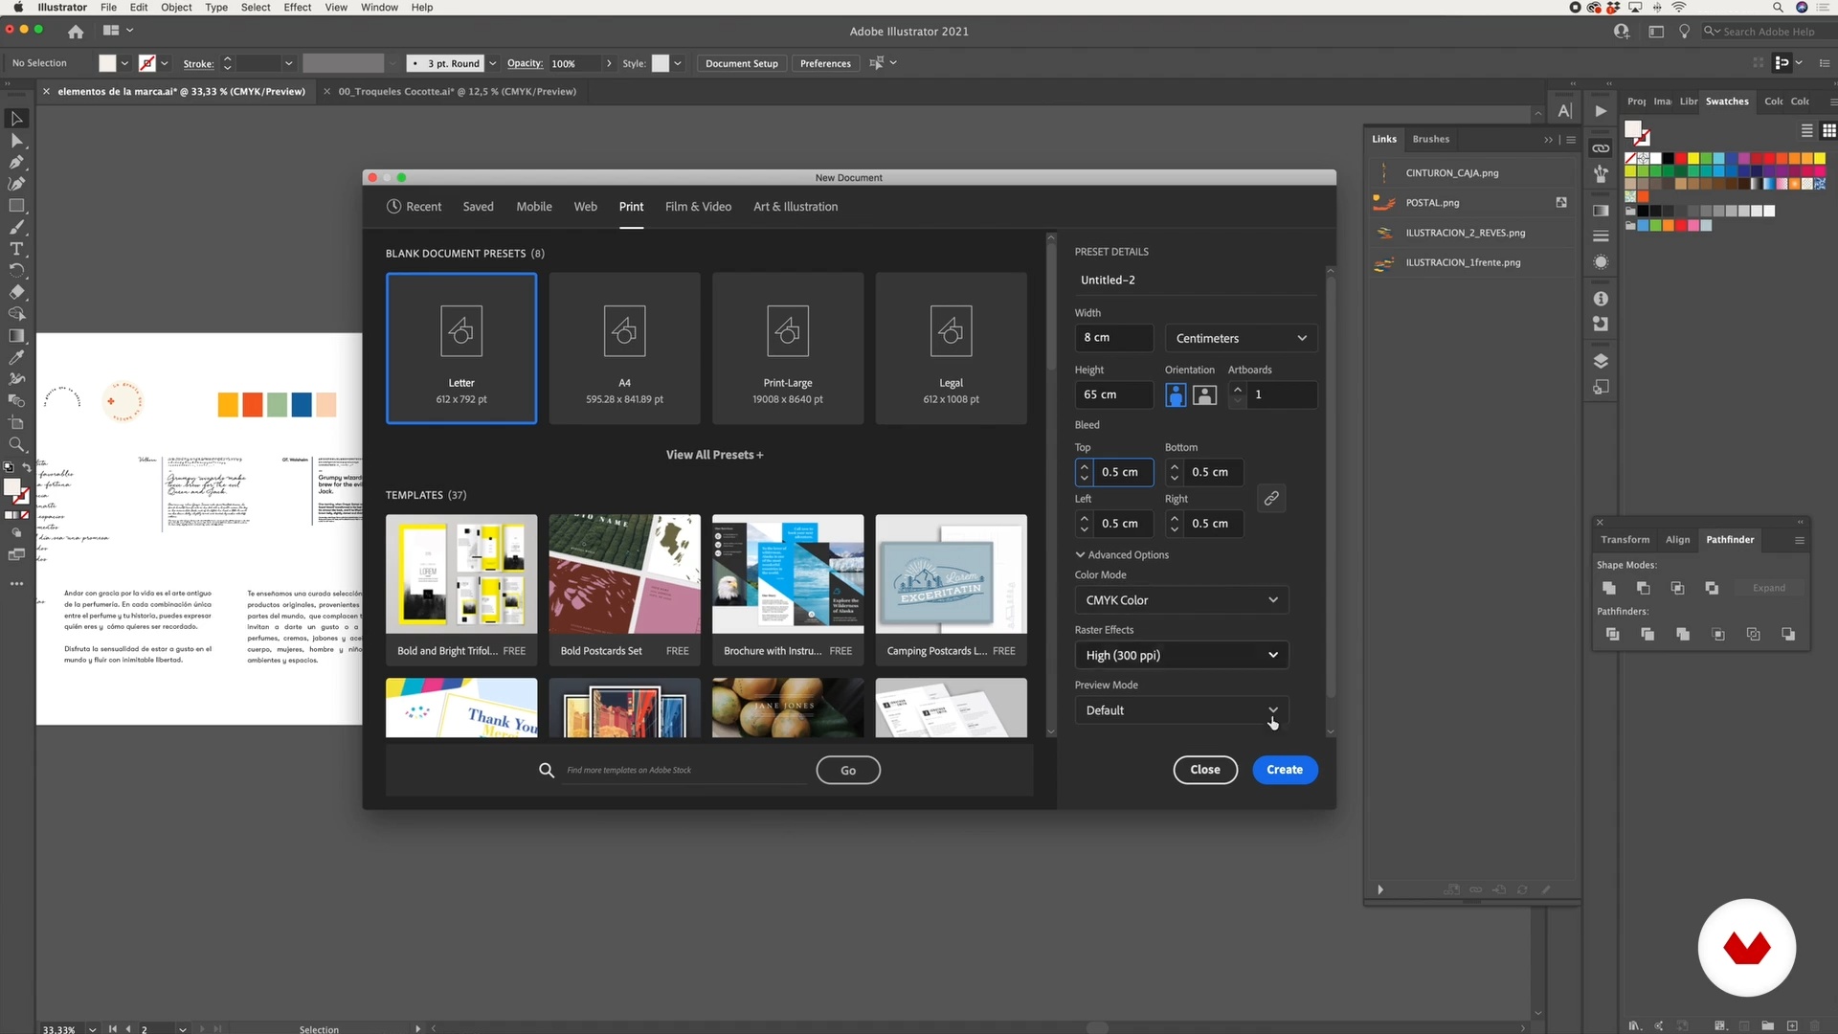Click the Divide pathfinder icon
Viewport: 1838px width, 1034px height.
click(x=1613, y=634)
